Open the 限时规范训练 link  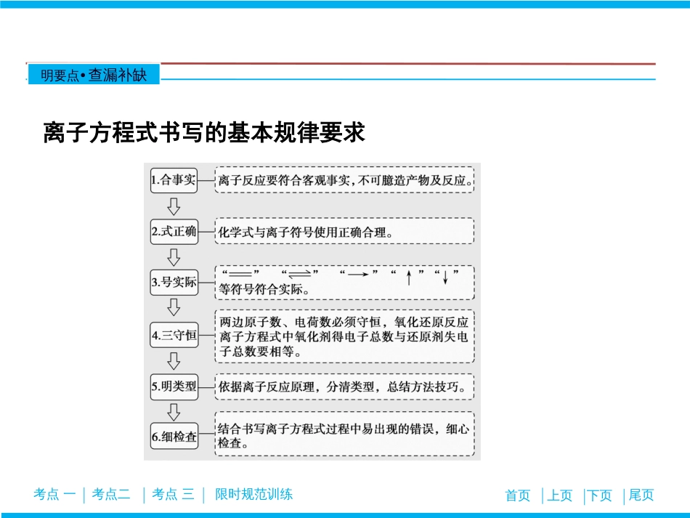[x=254, y=495]
